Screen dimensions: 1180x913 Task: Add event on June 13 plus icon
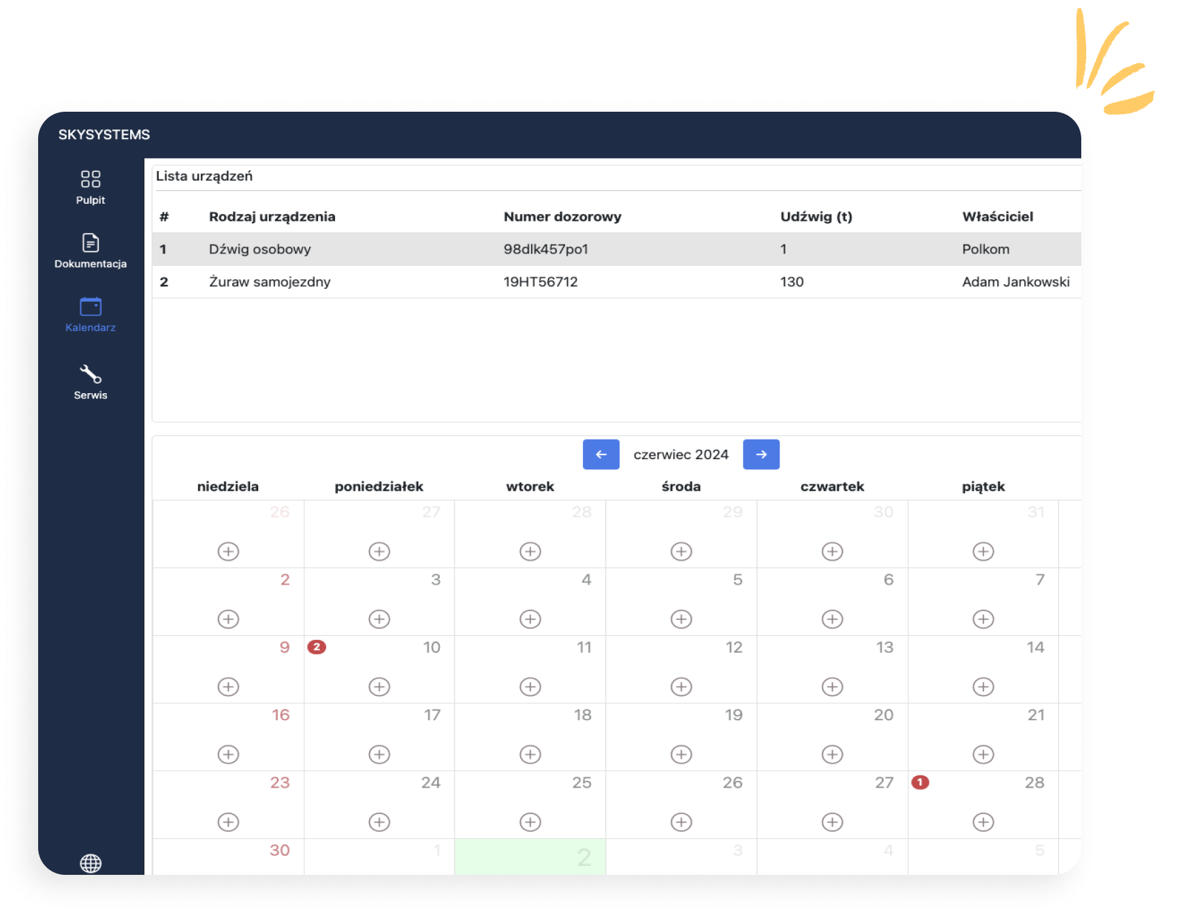(x=832, y=687)
